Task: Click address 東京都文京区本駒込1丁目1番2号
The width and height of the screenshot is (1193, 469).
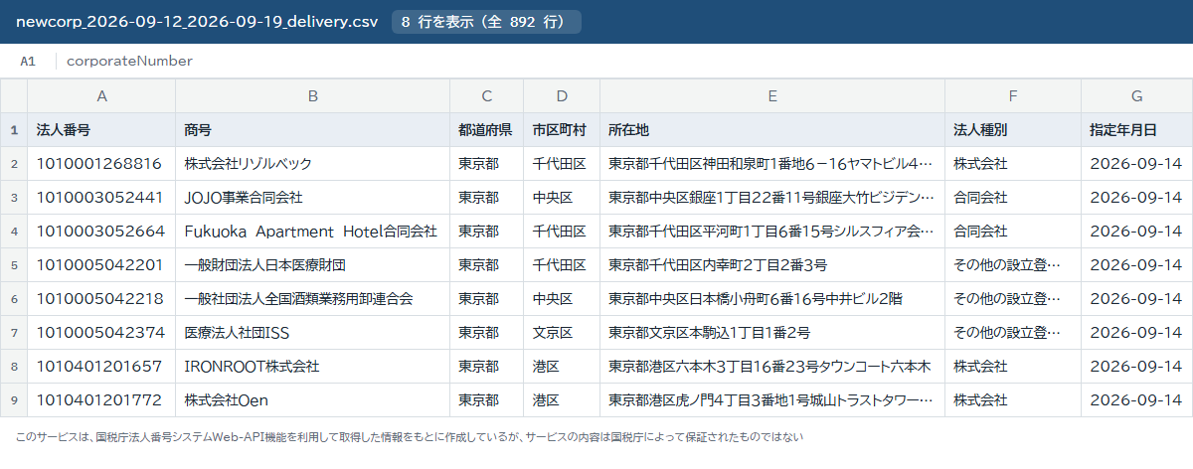Action: coord(772,333)
